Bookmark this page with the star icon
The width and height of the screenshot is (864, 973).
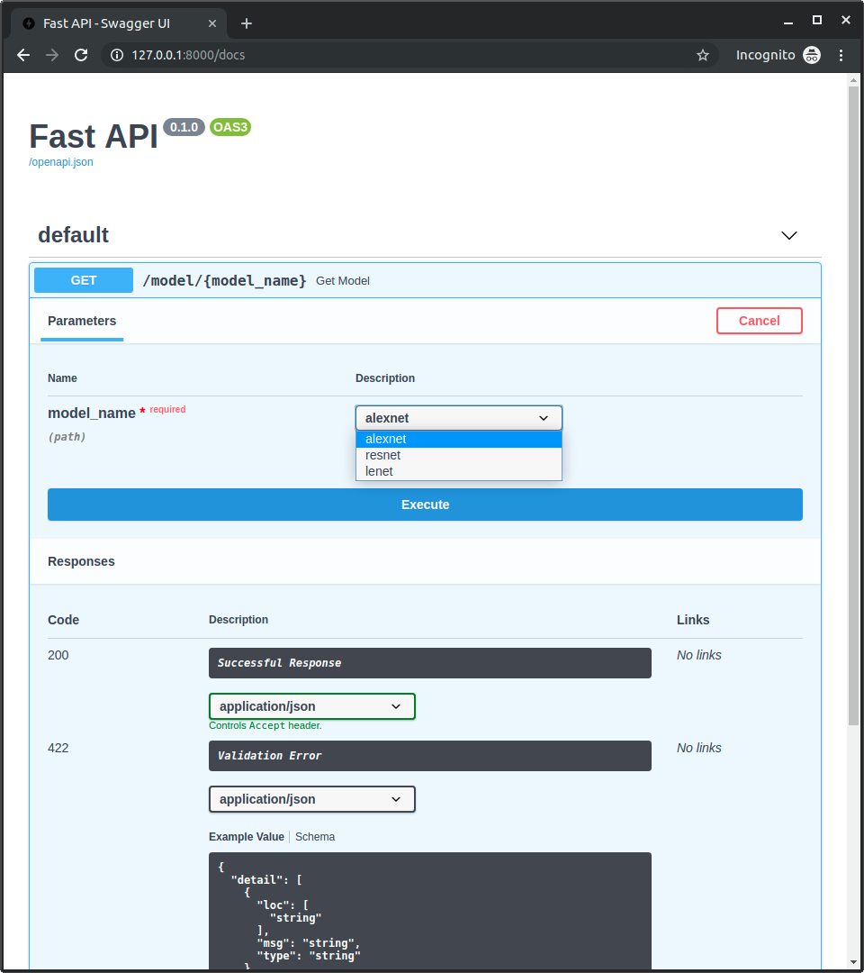(703, 55)
